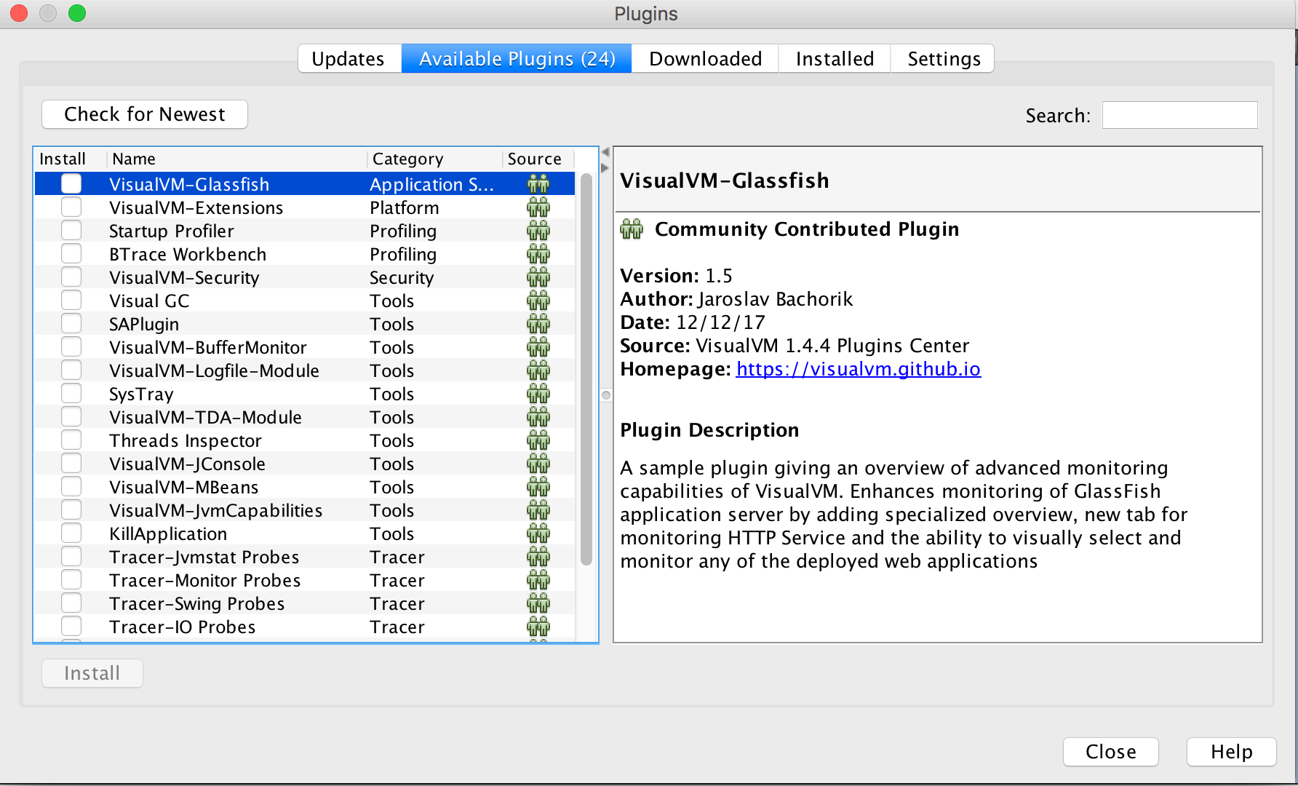
Task: Click the source icon for VisualVM-Security row
Action: pos(538,277)
